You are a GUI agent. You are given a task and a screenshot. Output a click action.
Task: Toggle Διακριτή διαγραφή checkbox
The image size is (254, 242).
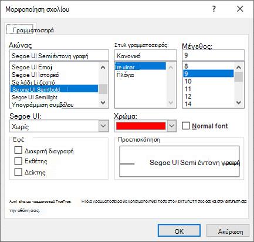click(x=18, y=150)
